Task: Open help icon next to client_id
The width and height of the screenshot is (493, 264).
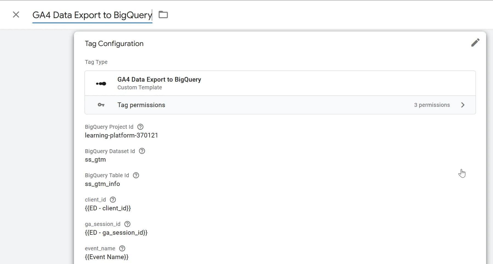Action: point(113,200)
